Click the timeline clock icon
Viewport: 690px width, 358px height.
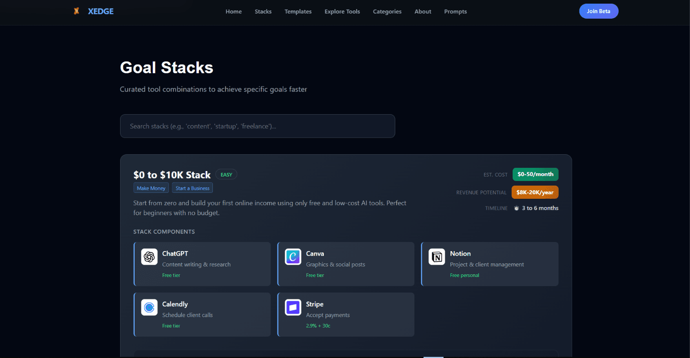click(517, 208)
